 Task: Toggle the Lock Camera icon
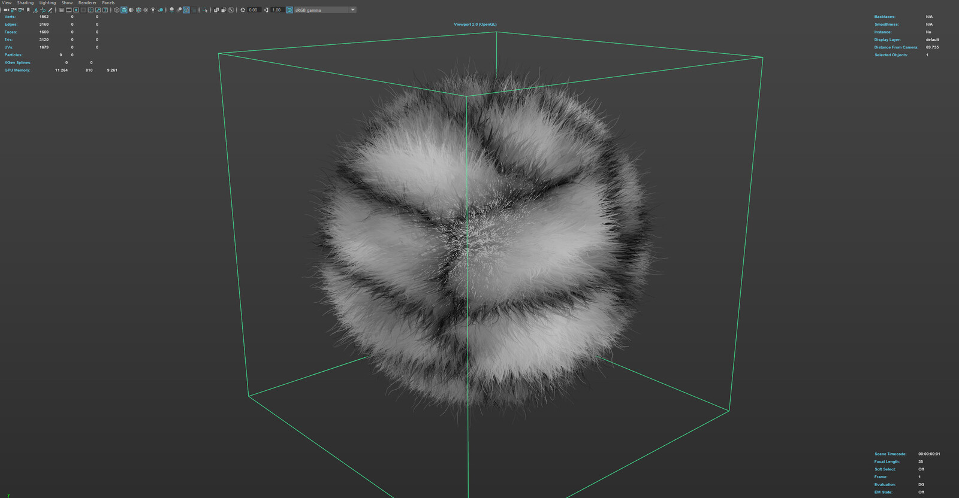[x=14, y=10]
